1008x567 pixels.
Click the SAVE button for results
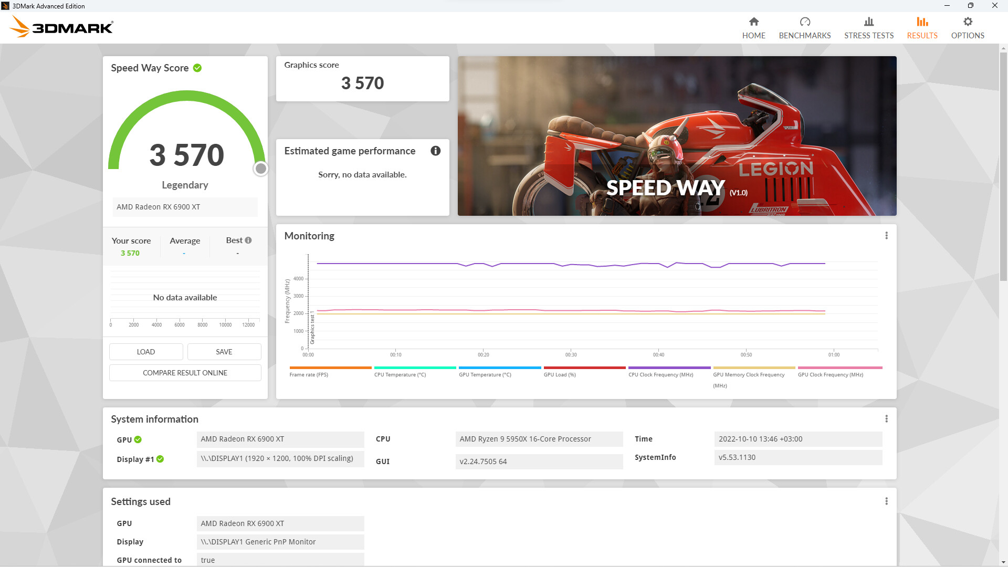pos(224,352)
